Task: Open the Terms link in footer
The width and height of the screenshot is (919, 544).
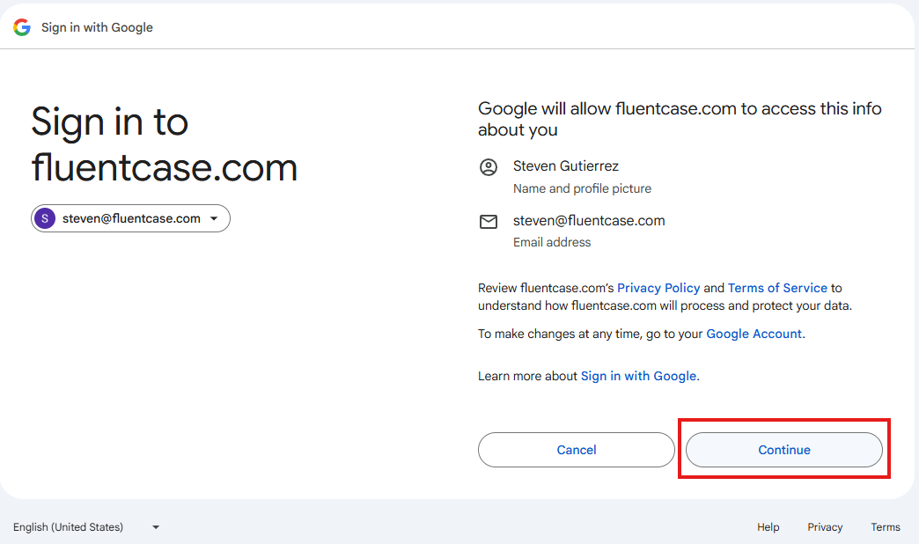Action: (x=885, y=527)
